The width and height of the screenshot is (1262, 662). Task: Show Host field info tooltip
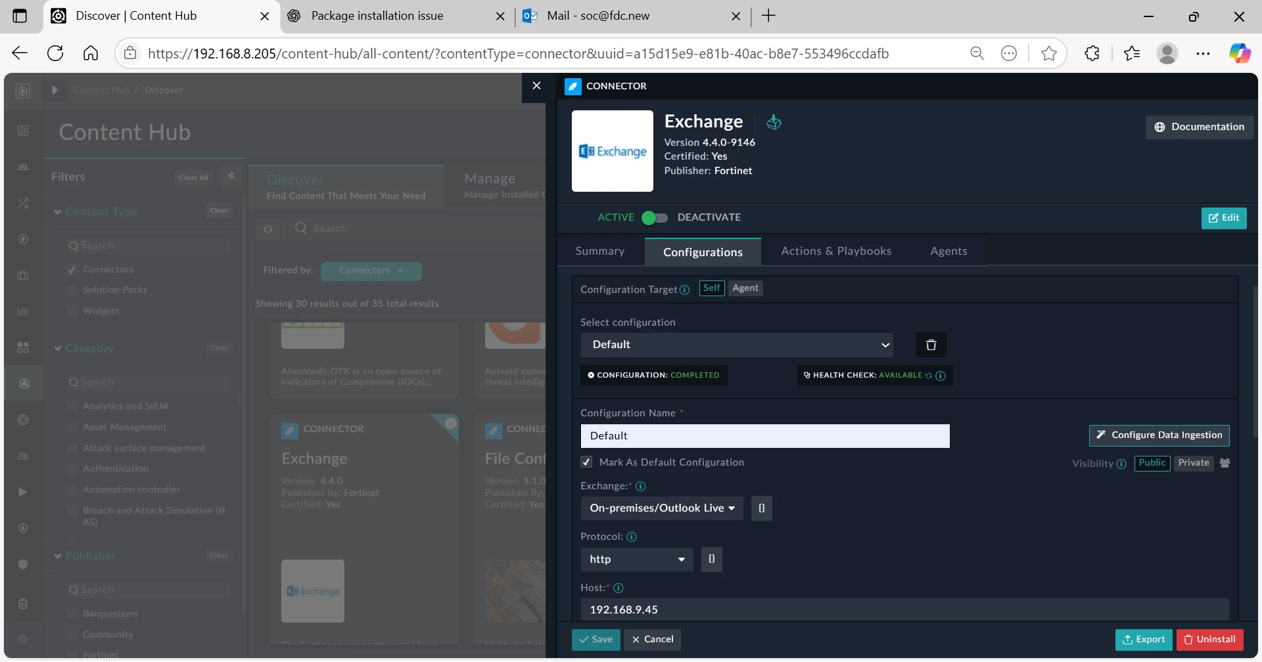pos(618,588)
